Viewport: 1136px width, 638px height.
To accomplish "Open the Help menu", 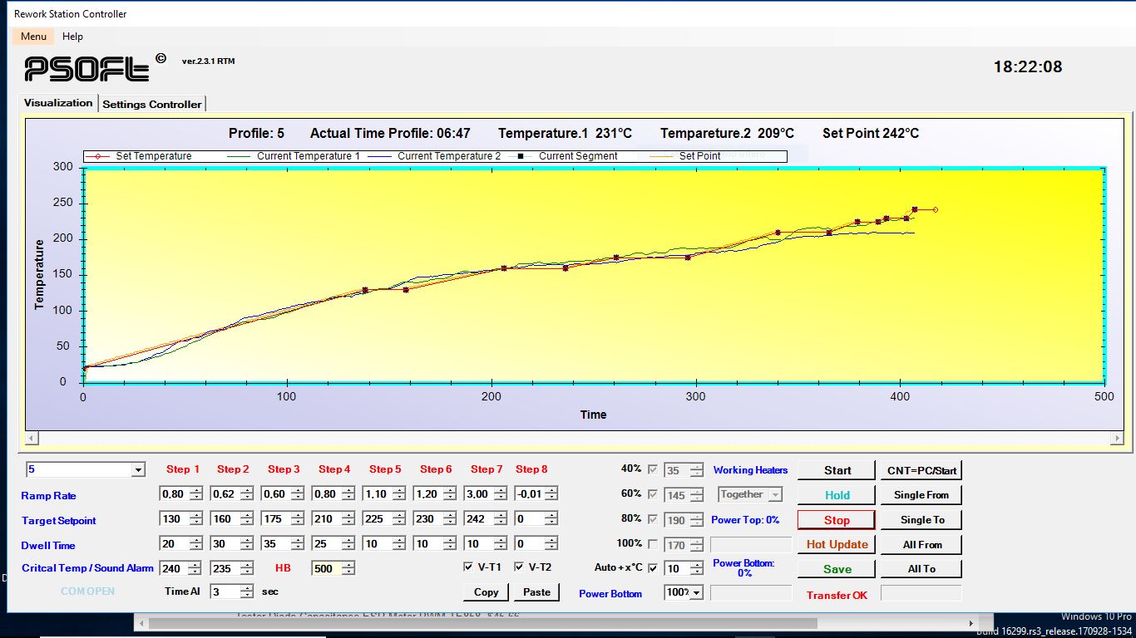I will [72, 37].
